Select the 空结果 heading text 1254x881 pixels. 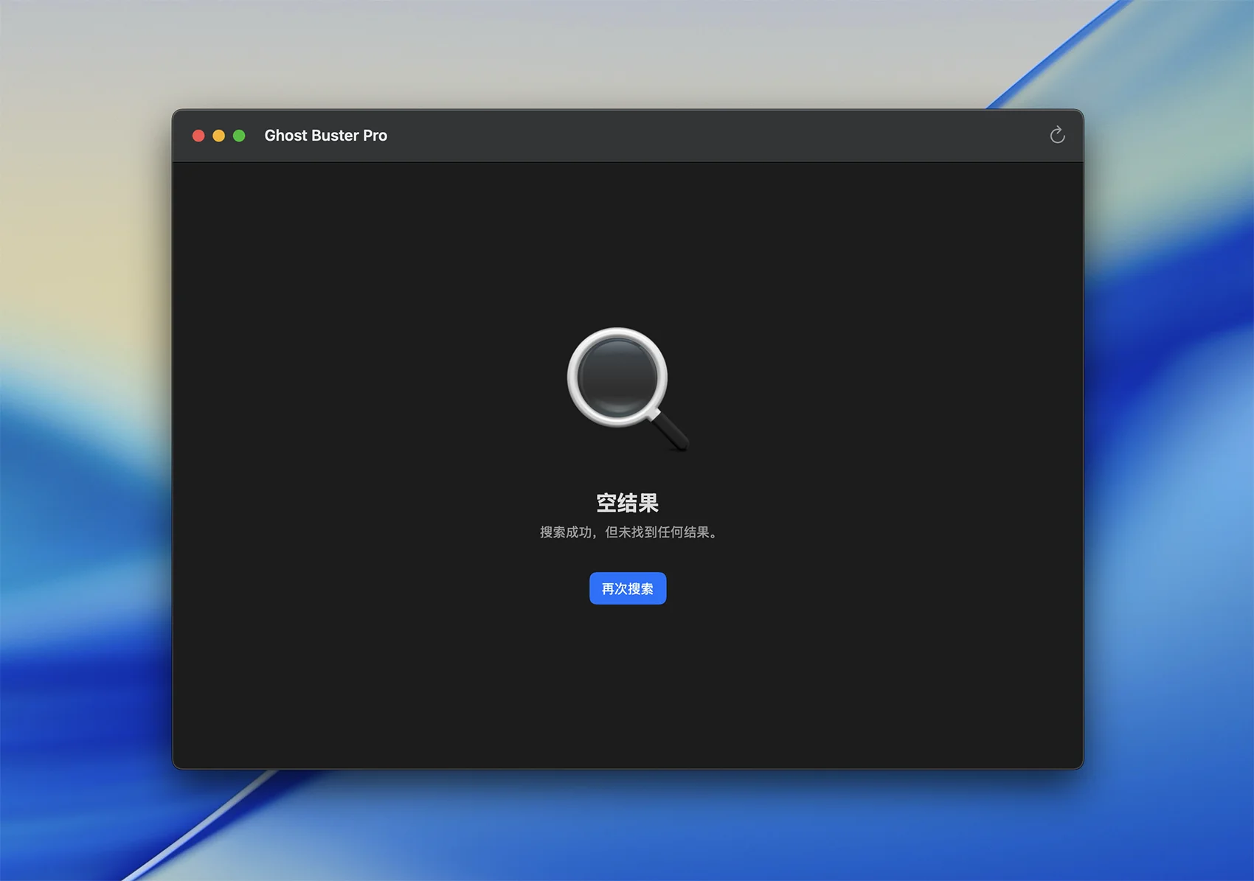coord(627,503)
